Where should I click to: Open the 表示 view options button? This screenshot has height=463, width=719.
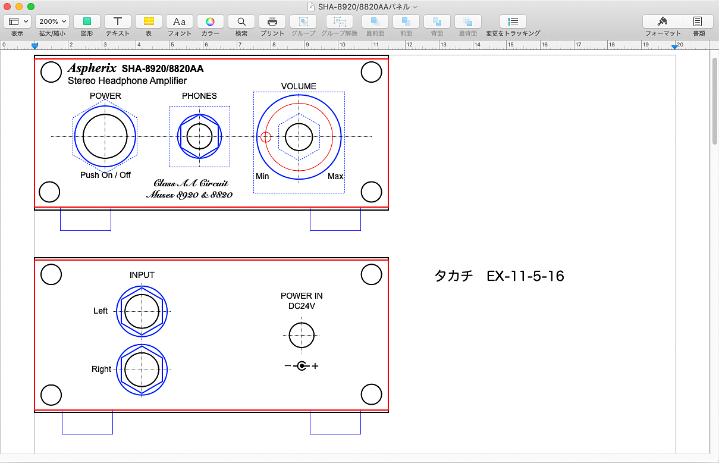[17, 21]
